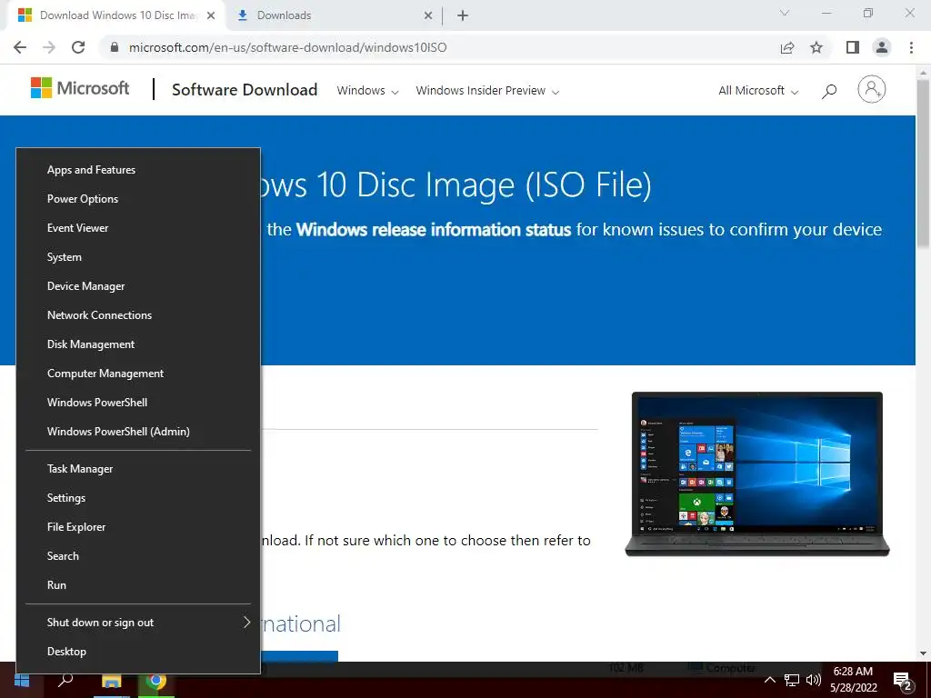Open Chrome's three-dot menu
This screenshot has width=931, height=698.
911,47
